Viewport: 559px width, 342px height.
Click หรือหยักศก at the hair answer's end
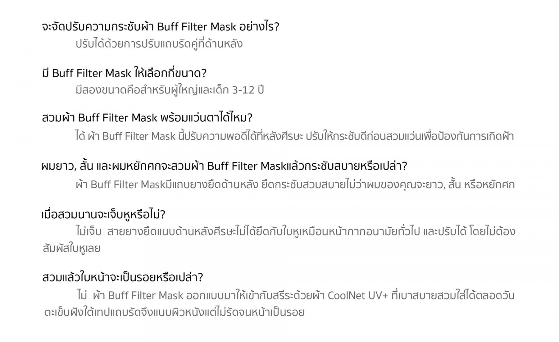489,185
